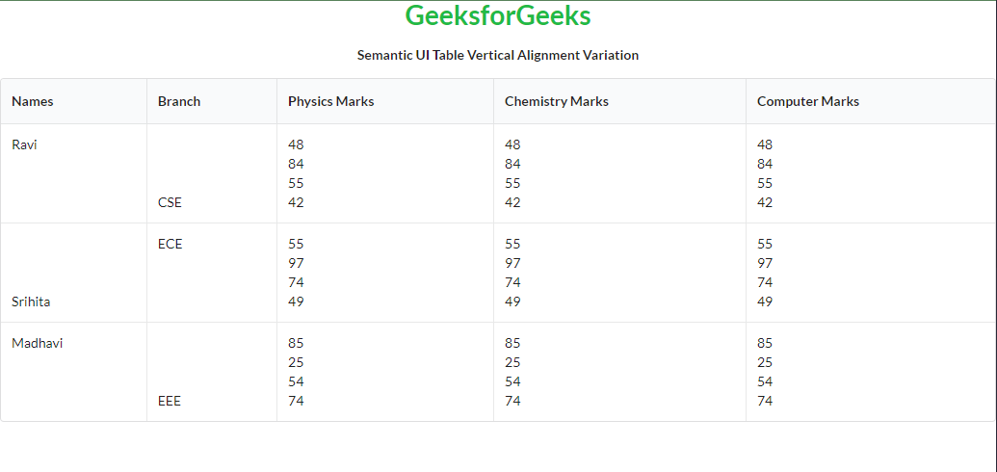Click the Branch column header
The image size is (997, 472).
pos(179,101)
